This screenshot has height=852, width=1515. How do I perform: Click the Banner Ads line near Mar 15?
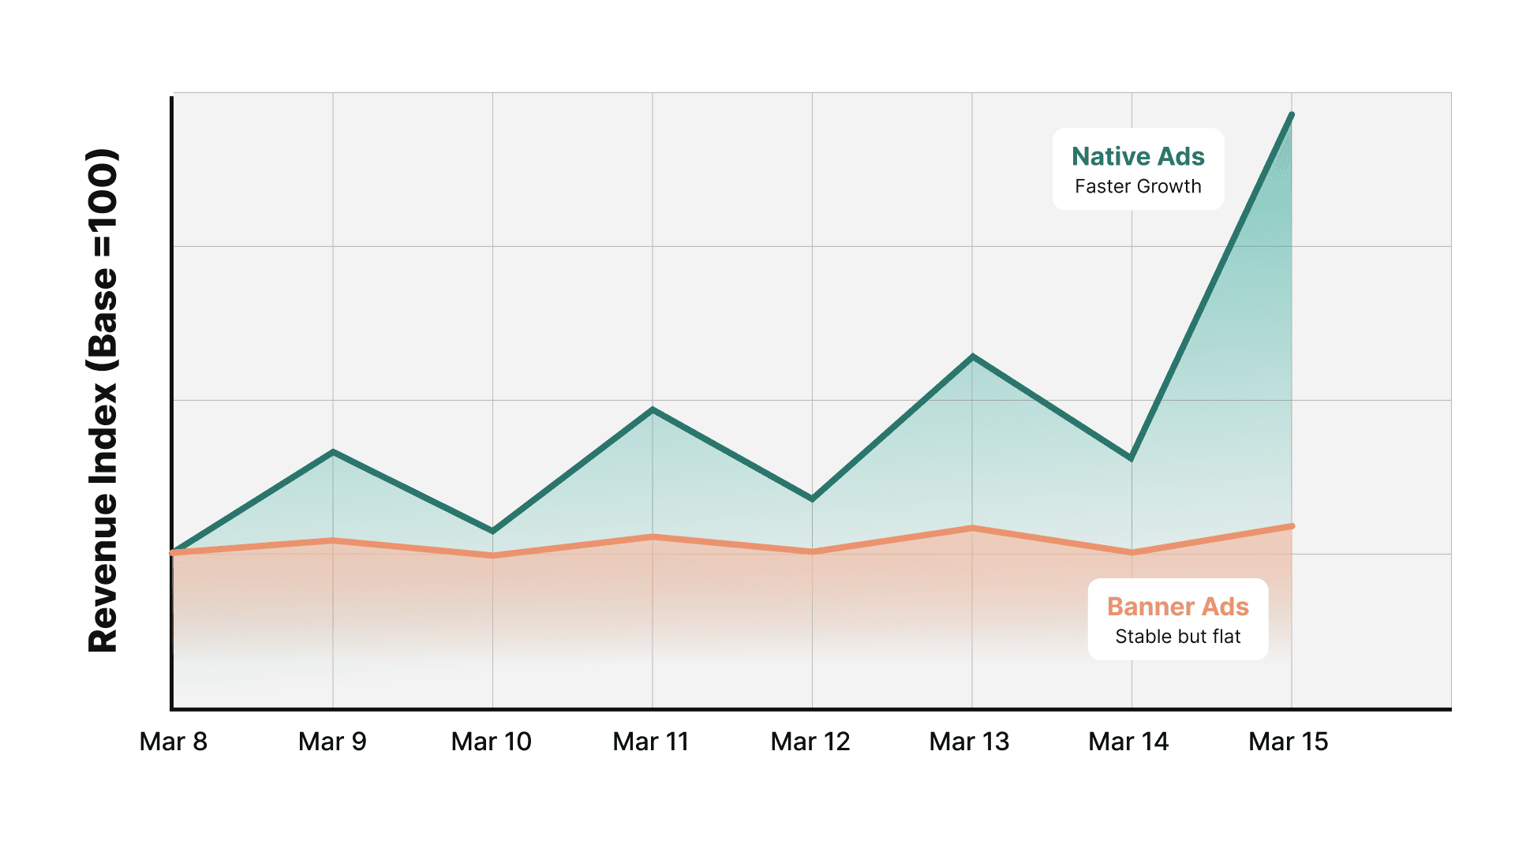(x=1290, y=525)
